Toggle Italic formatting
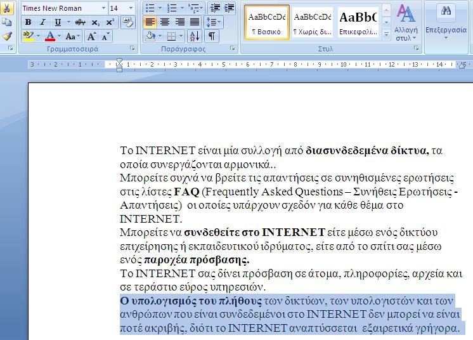 42,22
